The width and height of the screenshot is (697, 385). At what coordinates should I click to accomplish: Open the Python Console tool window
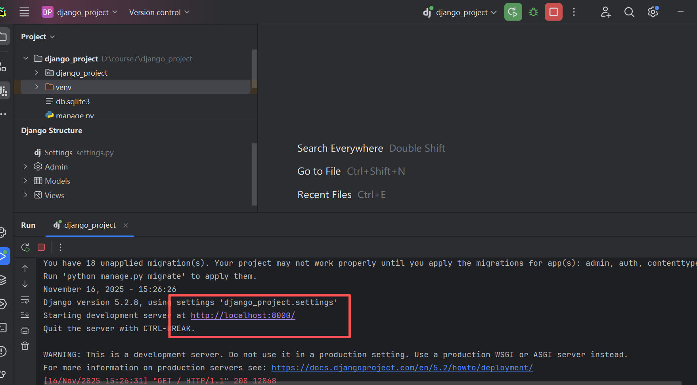3,233
